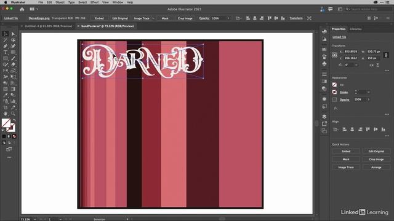Viewport: 394px width, 221px height.
Task: Select the Direct Selection tool
Action: click(13, 34)
